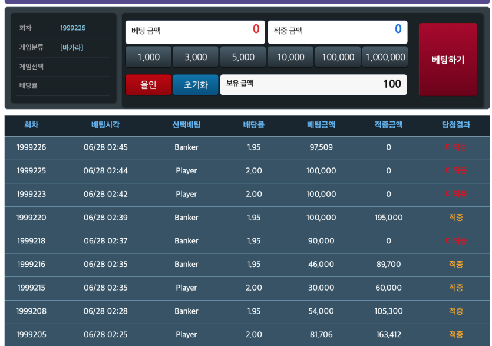Click the 54,000 bet amount

pyautogui.click(x=321, y=311)
